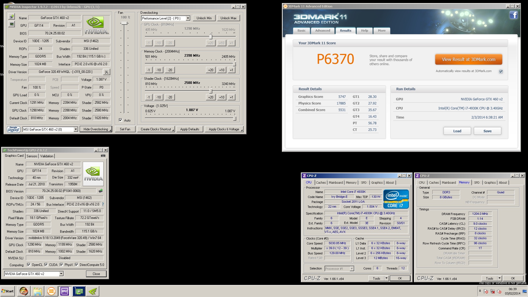The height and width of the screenshot is (297, 528).
Task: Show hidden system tray icons
Action: coord(480,291)
